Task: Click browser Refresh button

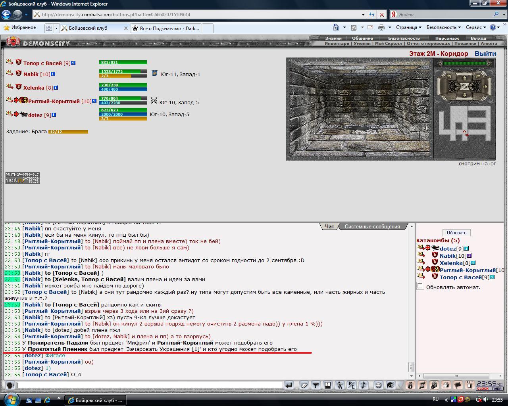Action: tap(371, 14)
